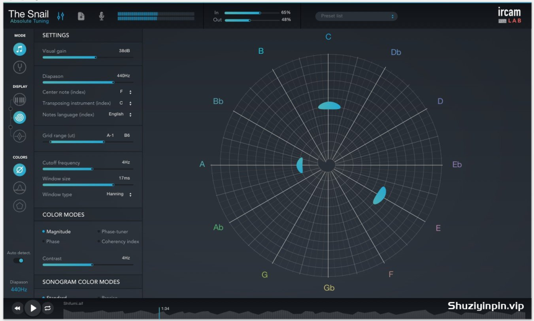Click the SONOGRAM COLOR MODES header
This screenshot has height=321, width=534.
[x=81, y=282]
